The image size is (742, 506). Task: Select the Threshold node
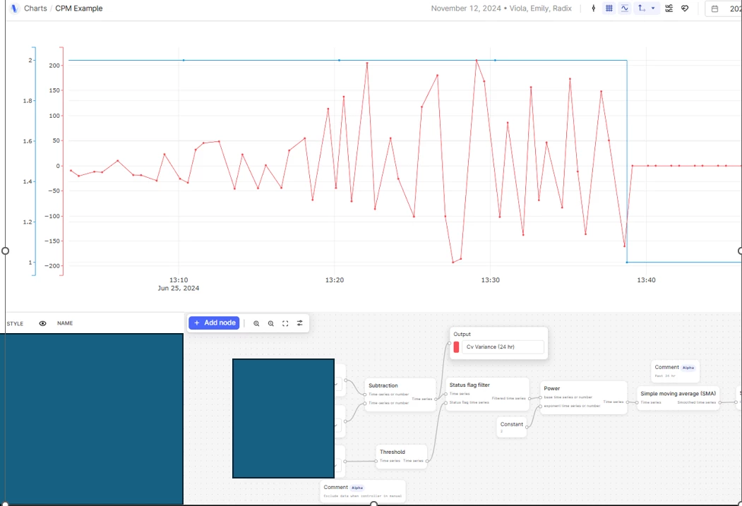coord(401,457)
